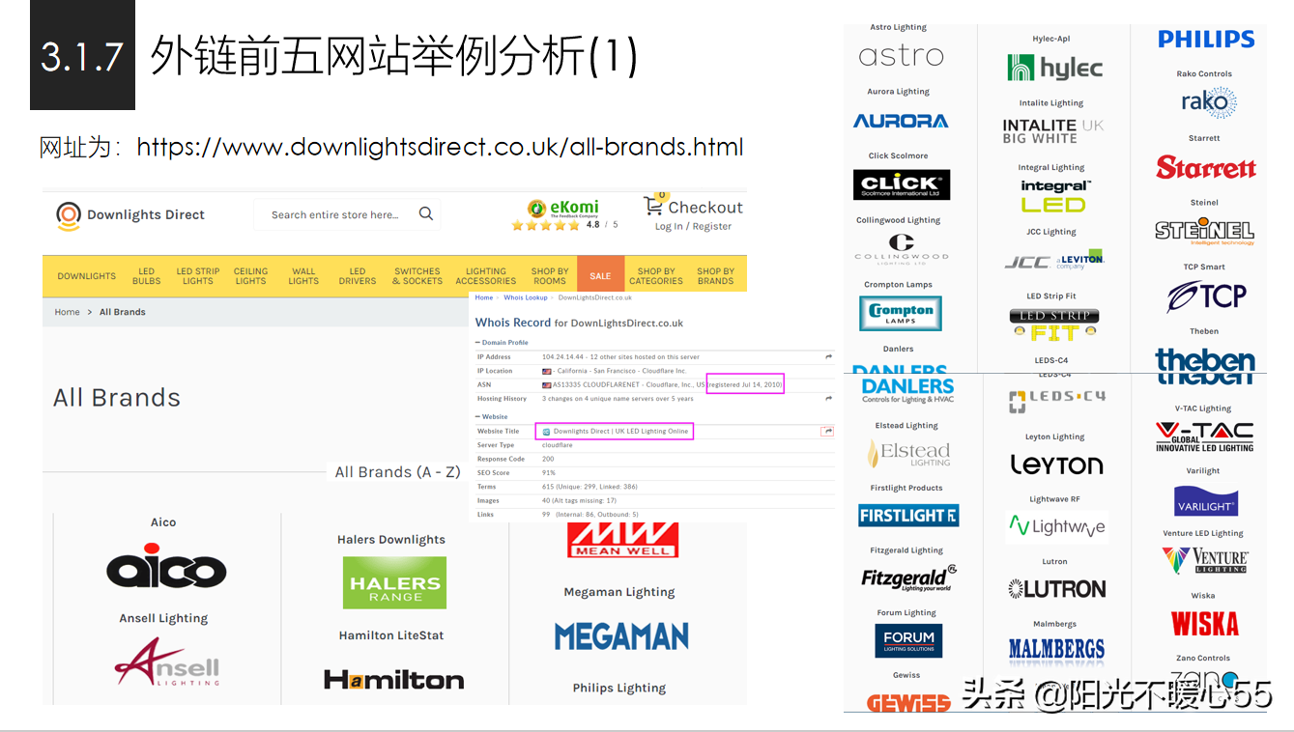Open the DOWNLIGHTS menu

[86, 276]
